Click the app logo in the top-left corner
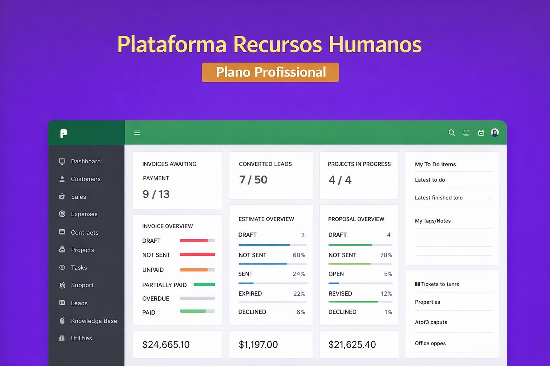 [x=64, y=134]
